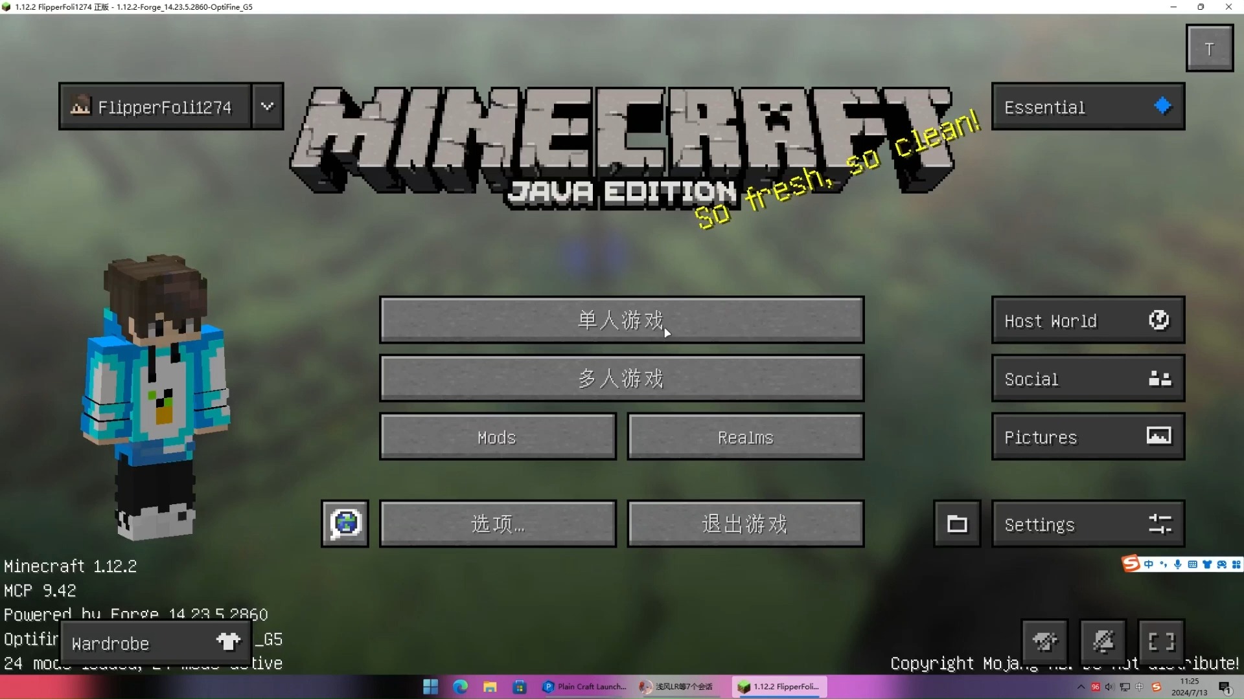Screen dimensions: 1244x699
Task: Click the Sogou tray icon
Action: pos(1156,687)
